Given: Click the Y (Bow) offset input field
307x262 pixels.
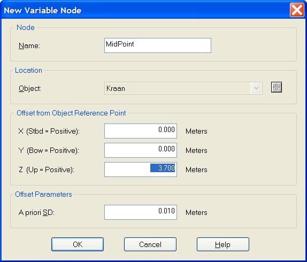Looking at the screenshot, I should click(x=141, y=150).
